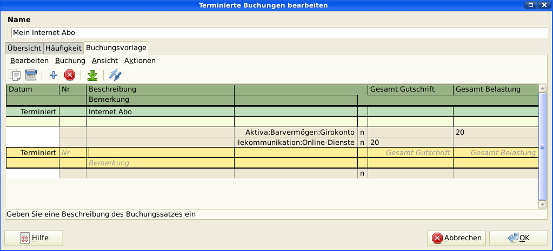Viewport: 553px width, 251px height.
Task: Open the Ansicht menu
Action: click(104, 61)
